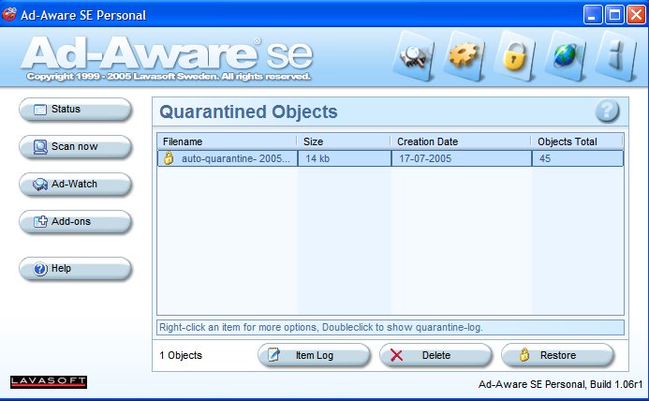Click the Lavasoft logo
The image size is (649, 401).
click(x=49, y=382)
